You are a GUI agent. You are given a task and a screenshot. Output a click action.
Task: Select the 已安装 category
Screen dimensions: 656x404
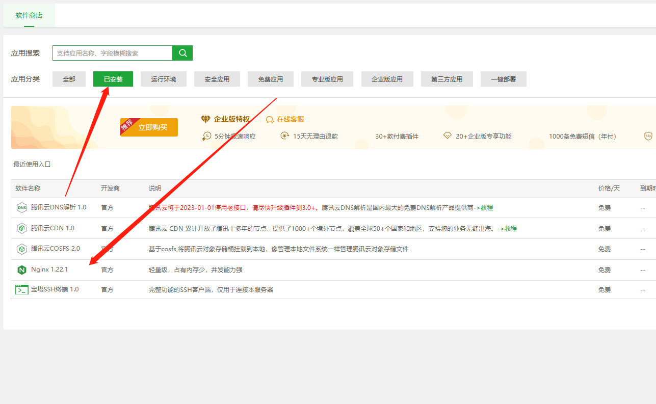point(113,79)
